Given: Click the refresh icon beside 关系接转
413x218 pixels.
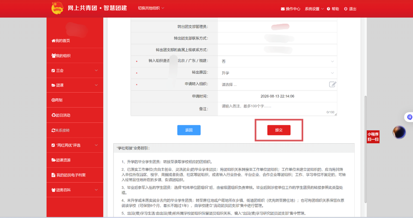Looking at the screenshot, I should click(x=53, y=130).
